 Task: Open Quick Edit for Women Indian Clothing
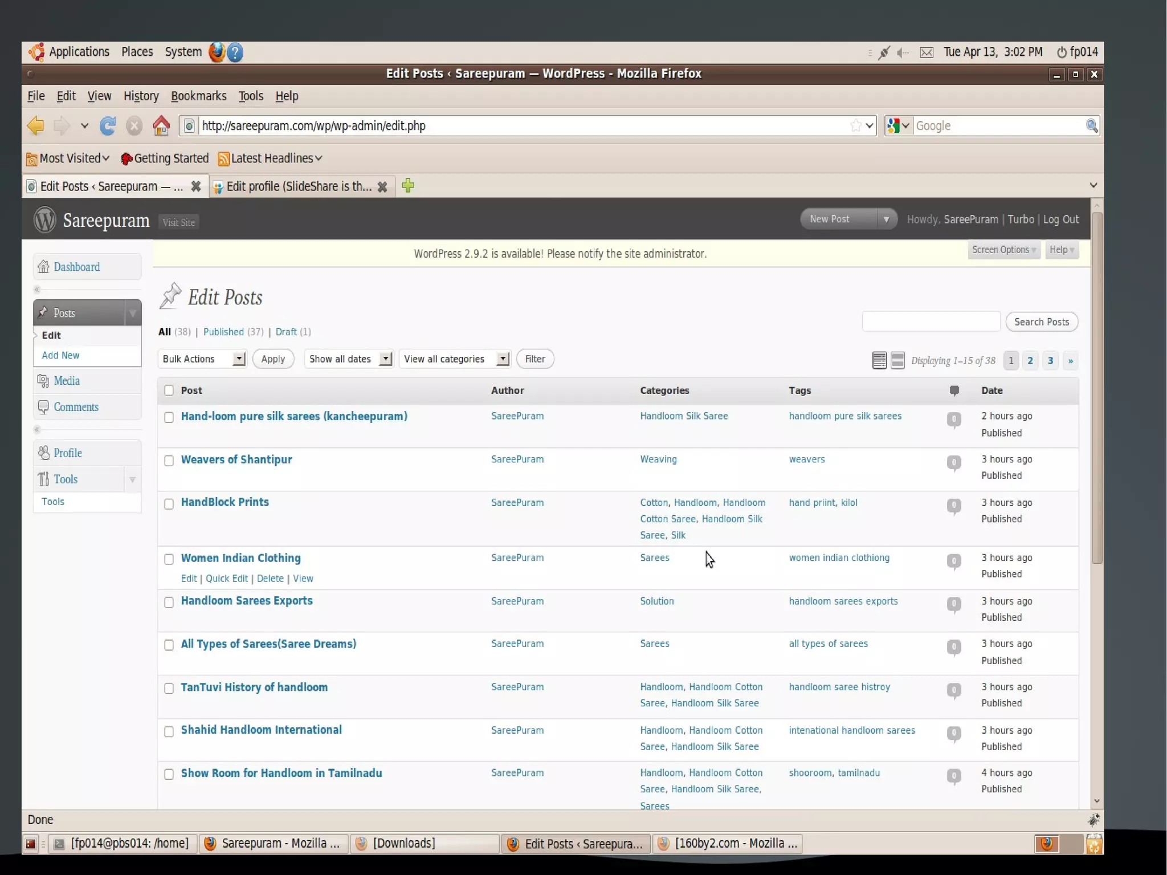226,579
